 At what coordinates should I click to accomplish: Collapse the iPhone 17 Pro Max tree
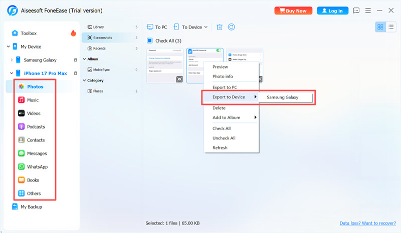tap(12, 73)
